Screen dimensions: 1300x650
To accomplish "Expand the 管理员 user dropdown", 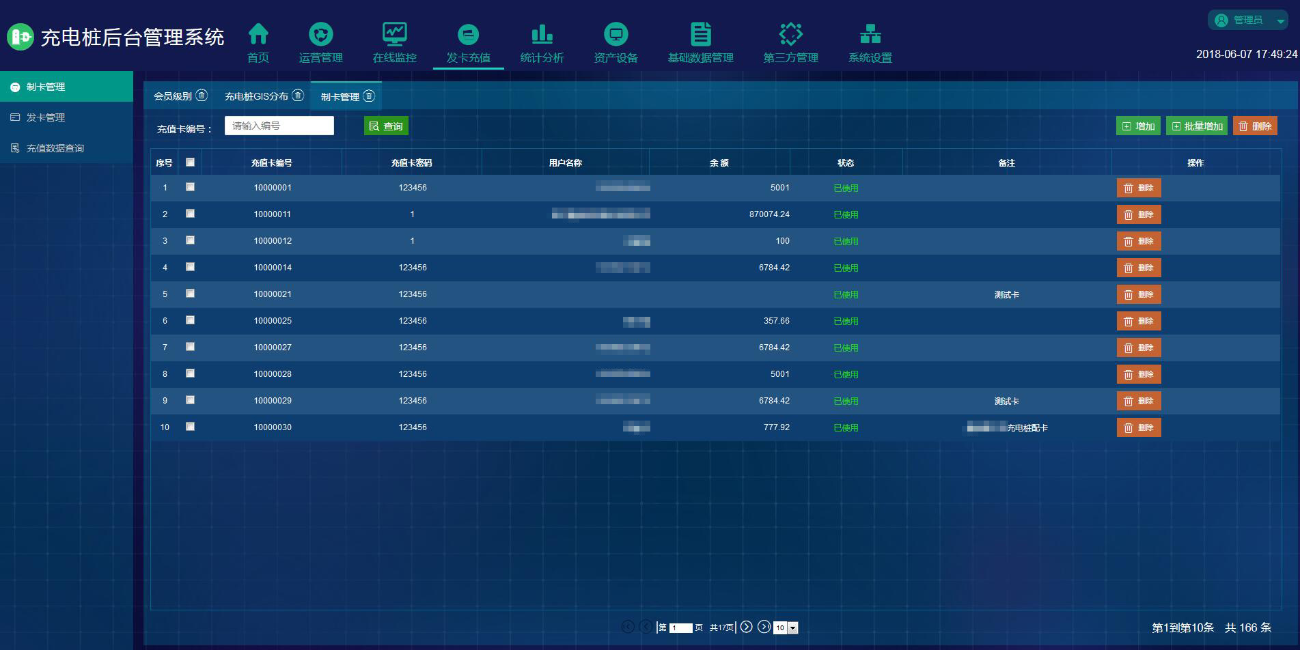I will 1280,21.
